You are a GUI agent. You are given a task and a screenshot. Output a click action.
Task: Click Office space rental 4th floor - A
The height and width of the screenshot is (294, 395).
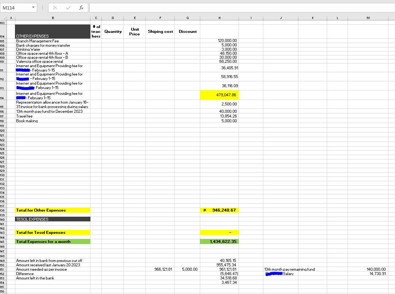tap(53, 53)
